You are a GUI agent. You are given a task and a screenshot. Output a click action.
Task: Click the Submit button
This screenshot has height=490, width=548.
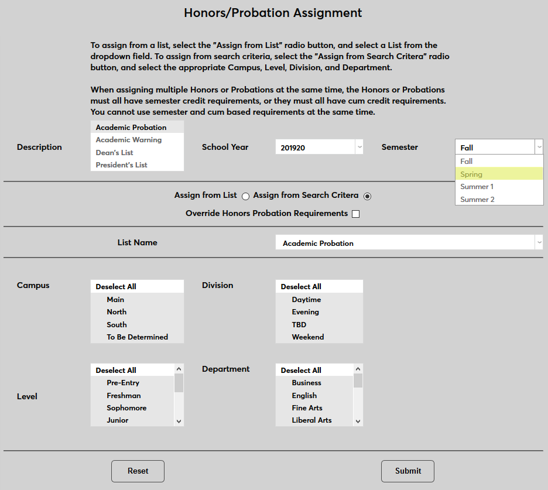click(407, 471)
